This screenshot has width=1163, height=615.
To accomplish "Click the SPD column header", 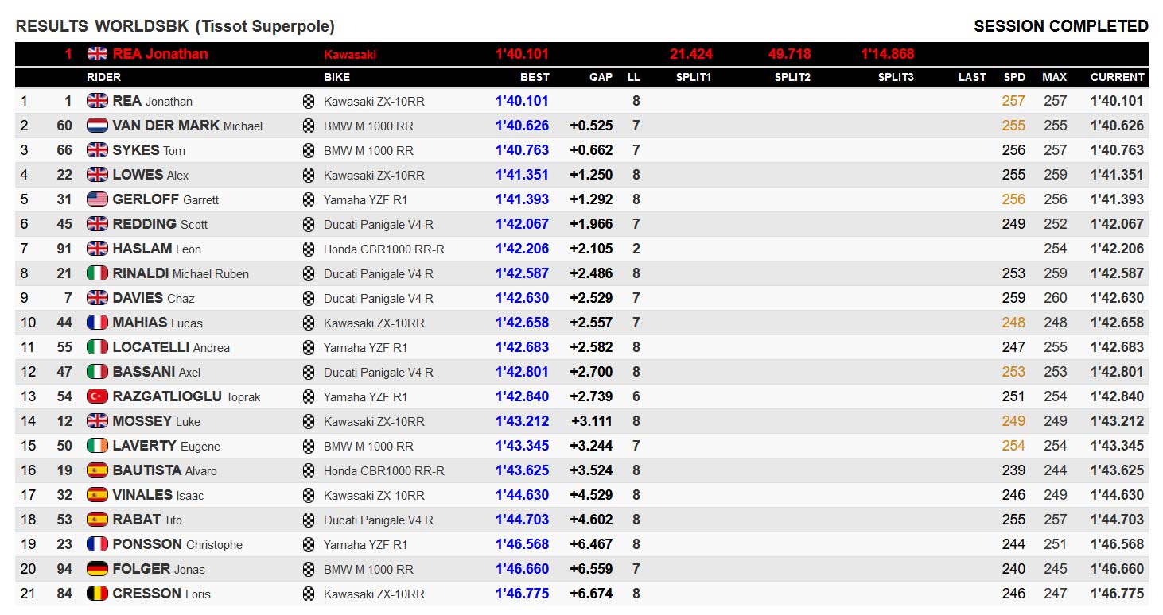I will (x=1014, y=77).
